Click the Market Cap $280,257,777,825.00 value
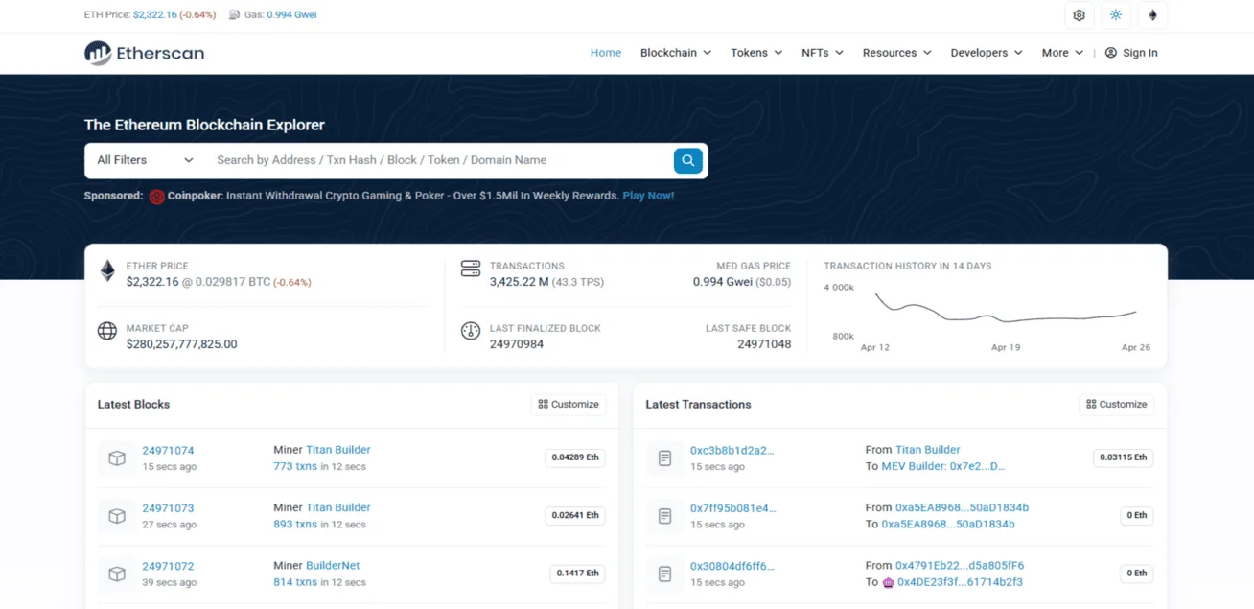1254x609 pixels. tap(181, 344)
